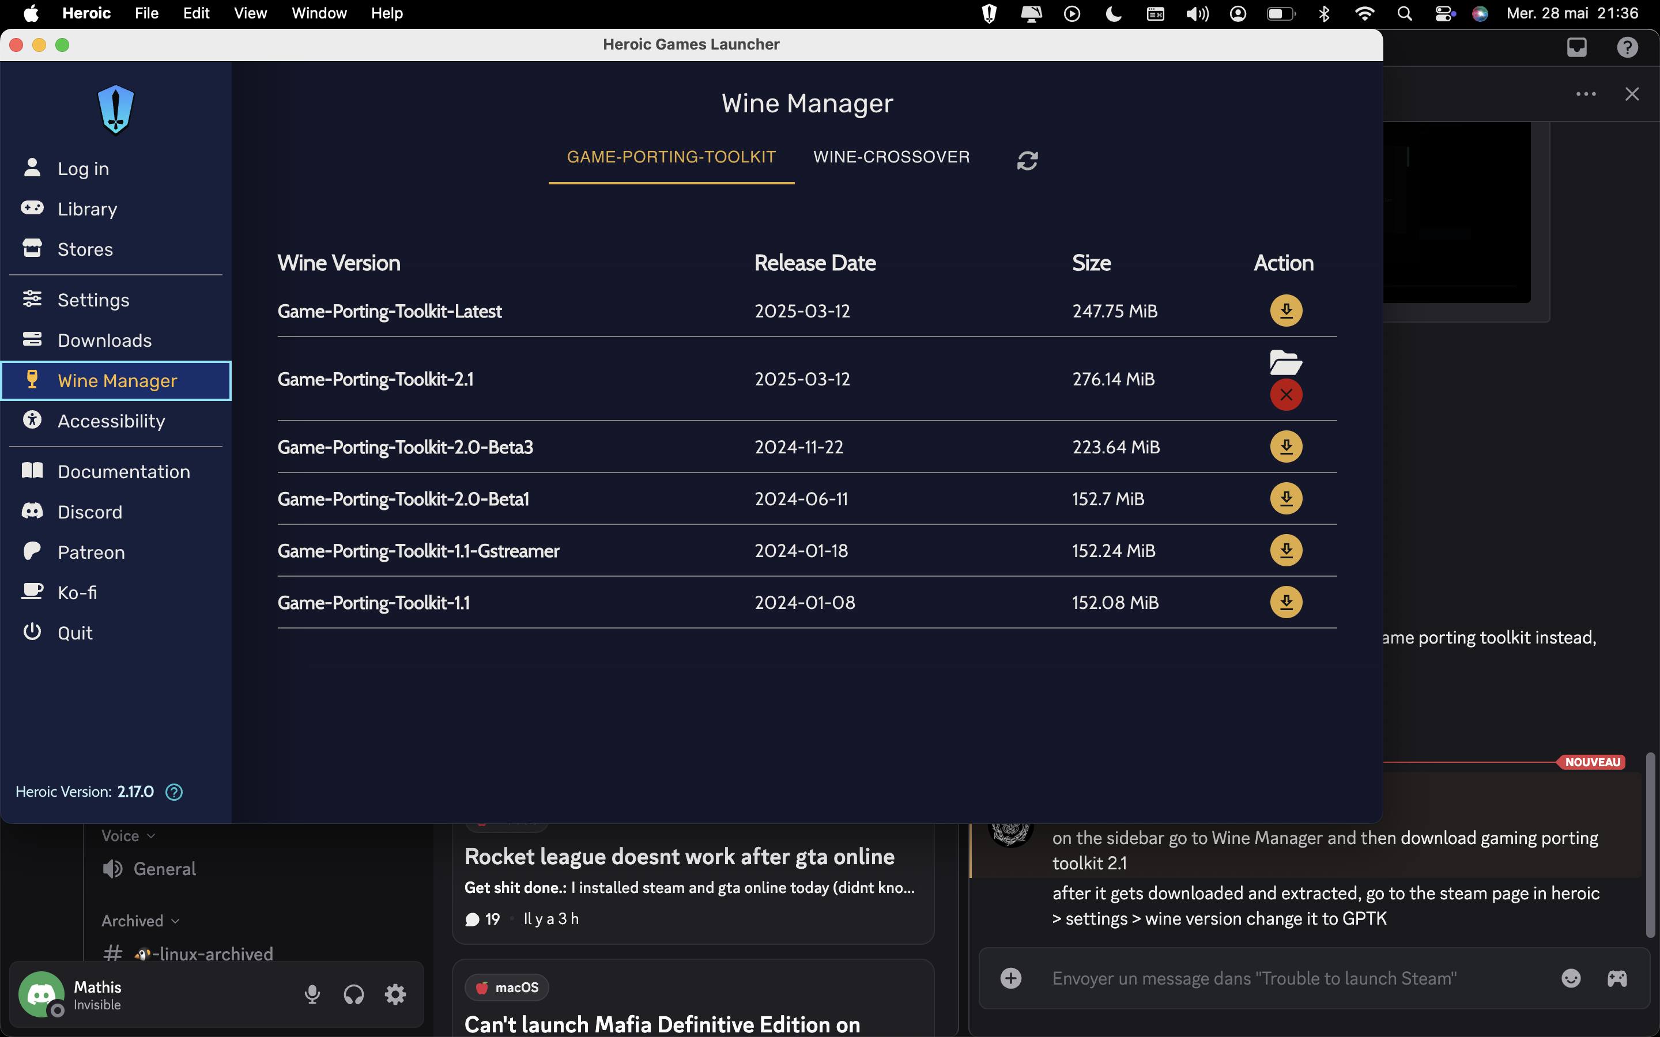Open Discord user settings gear

(x=395, y=994)
